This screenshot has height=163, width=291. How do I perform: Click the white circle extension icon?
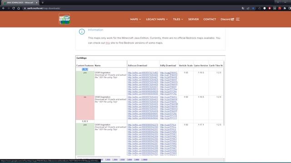pyautogui.click(x=265, y=8)
